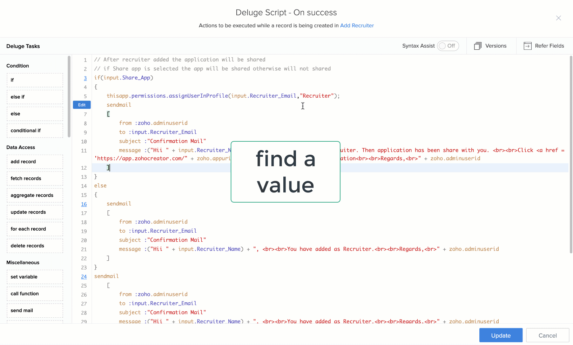This screenshot has width=573, height=345.
Task: Click the Update button
Action: click(x=501, y=335)
